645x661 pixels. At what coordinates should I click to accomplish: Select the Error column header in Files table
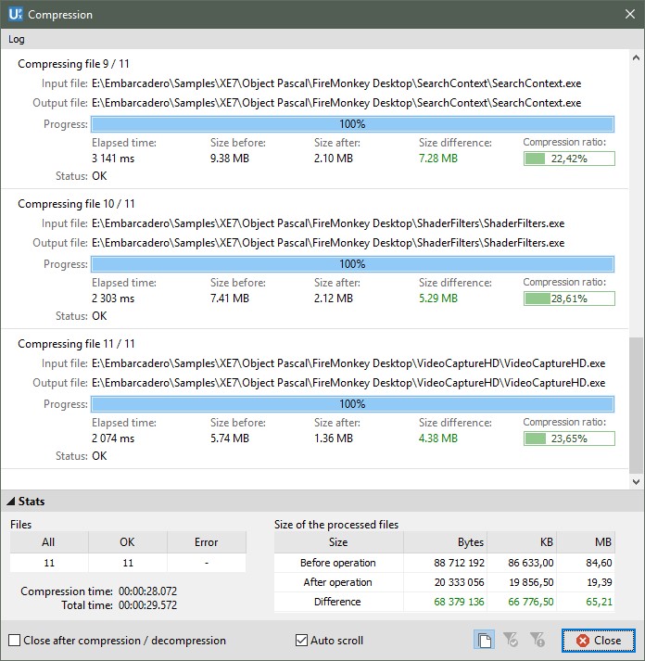[x=207, y=542]
